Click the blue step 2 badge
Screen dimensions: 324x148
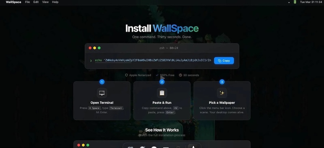point(162,82)
